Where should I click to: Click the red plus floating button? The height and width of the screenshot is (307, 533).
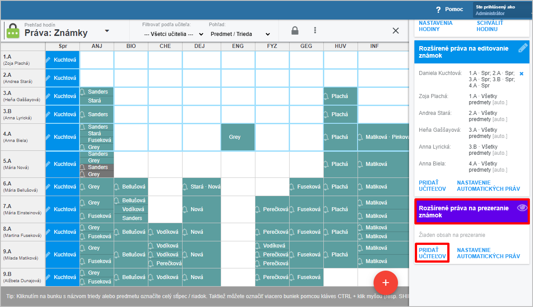point(386,283)
